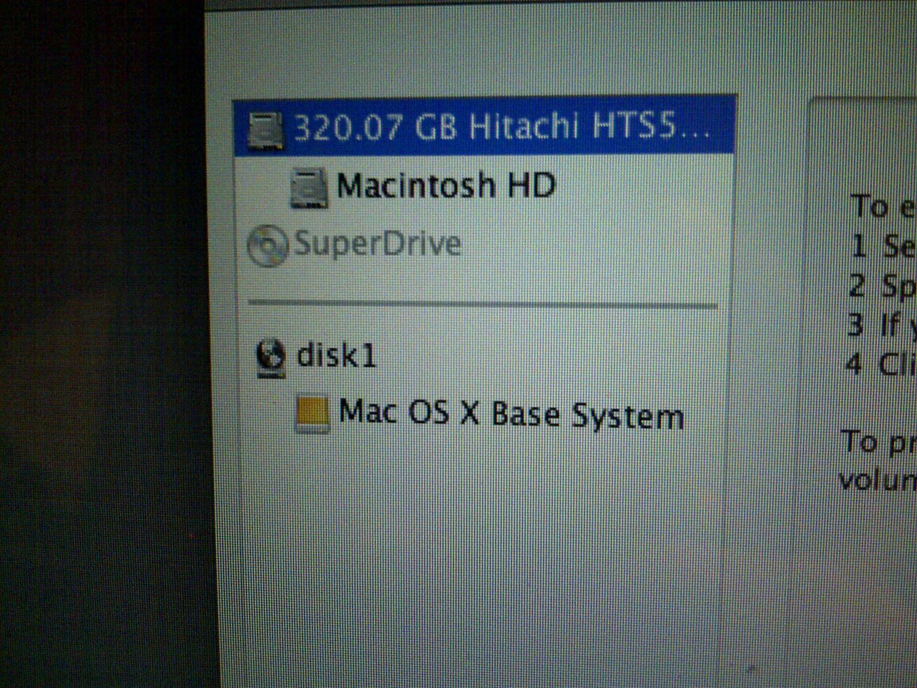
Task: Click the SuperDrive disc icon
Action: click(267, 245)
